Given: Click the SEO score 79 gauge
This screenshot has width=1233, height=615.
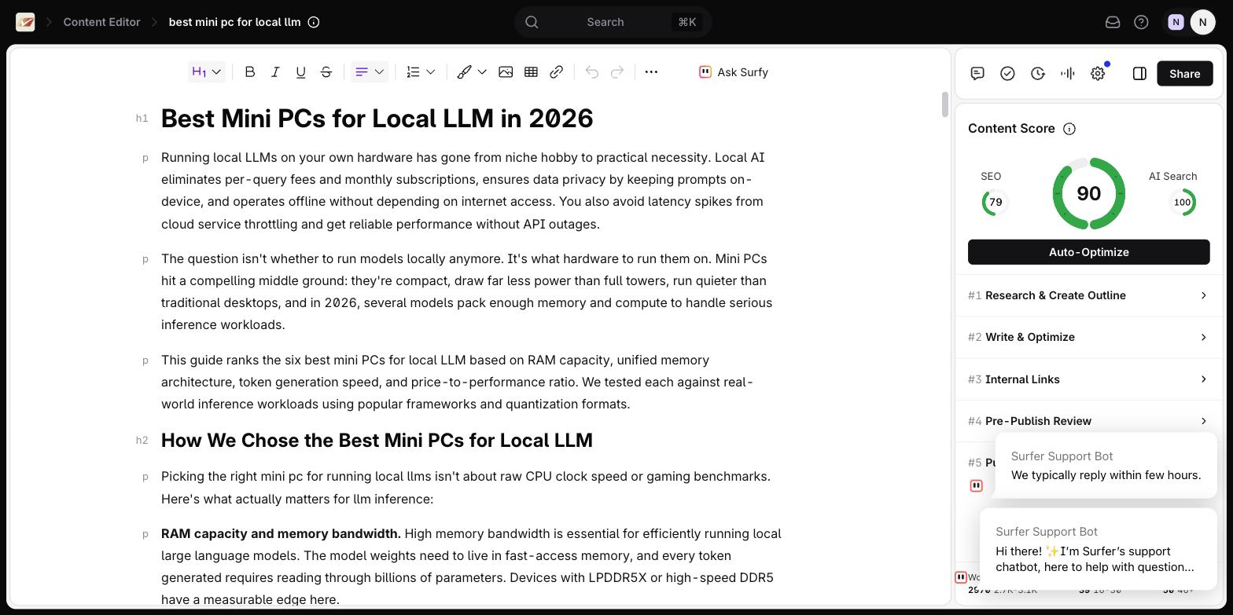Looking at the screenshot, I should point(996,203).
